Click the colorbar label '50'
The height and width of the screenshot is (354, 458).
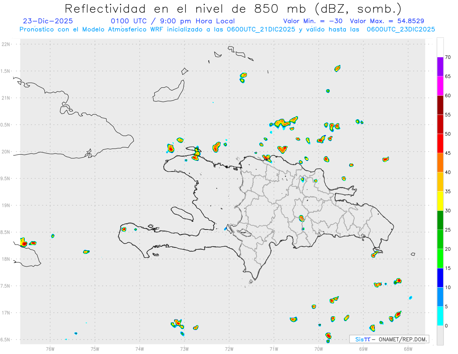(x=448, y=134)
